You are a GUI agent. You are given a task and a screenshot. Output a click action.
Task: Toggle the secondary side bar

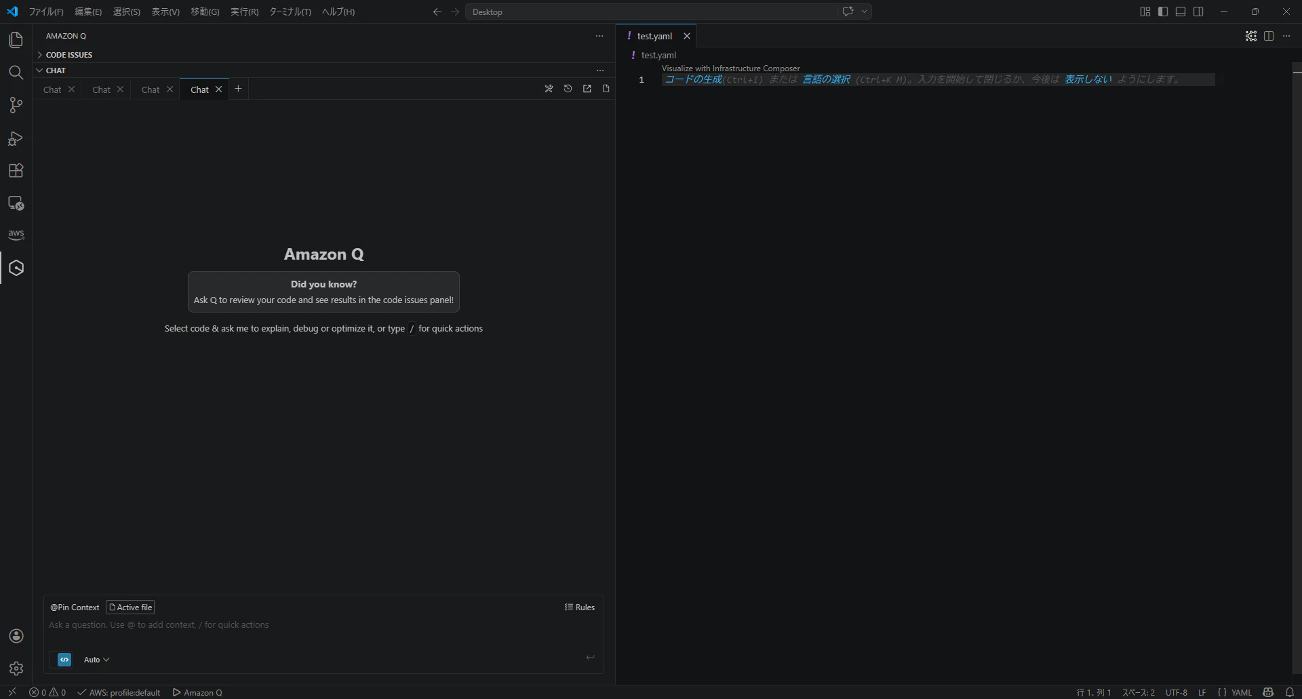tap(1198, 12)
